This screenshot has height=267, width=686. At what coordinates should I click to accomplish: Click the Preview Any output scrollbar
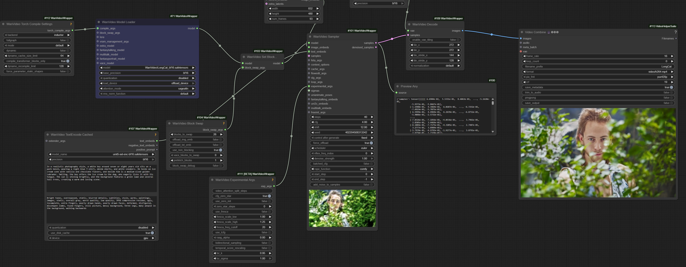492,103
